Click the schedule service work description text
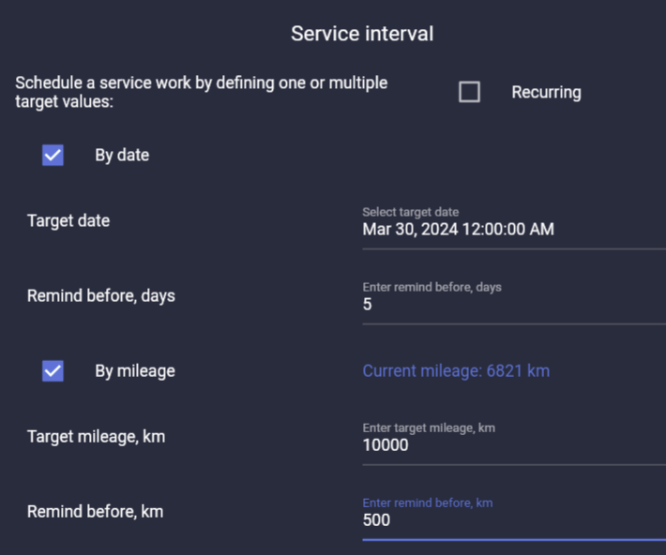 click(x=202, y=92)
